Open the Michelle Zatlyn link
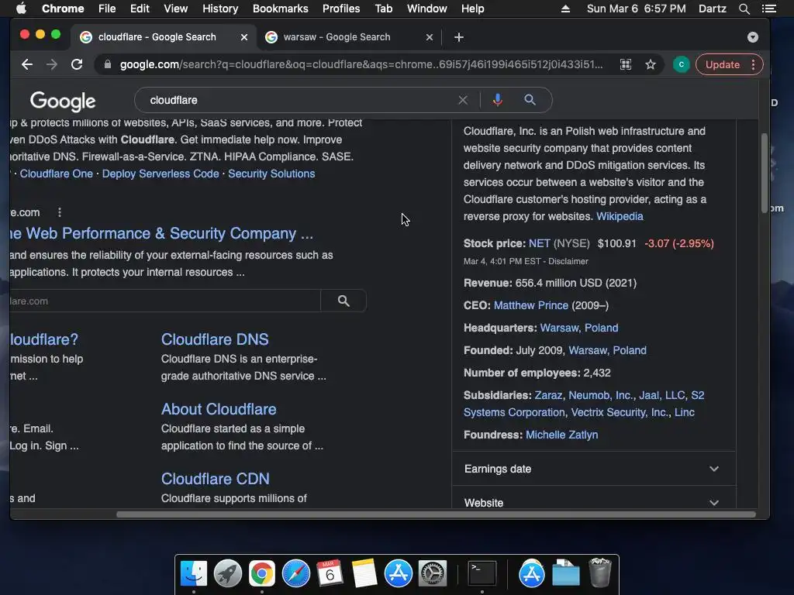Viewport: 794px width, 595px height. tap(561, 435)
